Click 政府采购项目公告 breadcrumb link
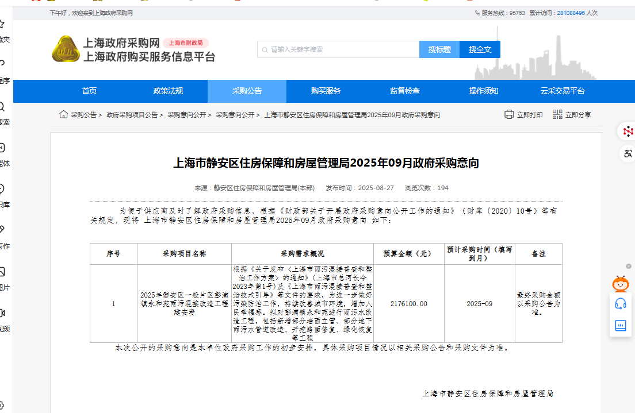This screenshot has height=413, width=635. pos(132,115)
